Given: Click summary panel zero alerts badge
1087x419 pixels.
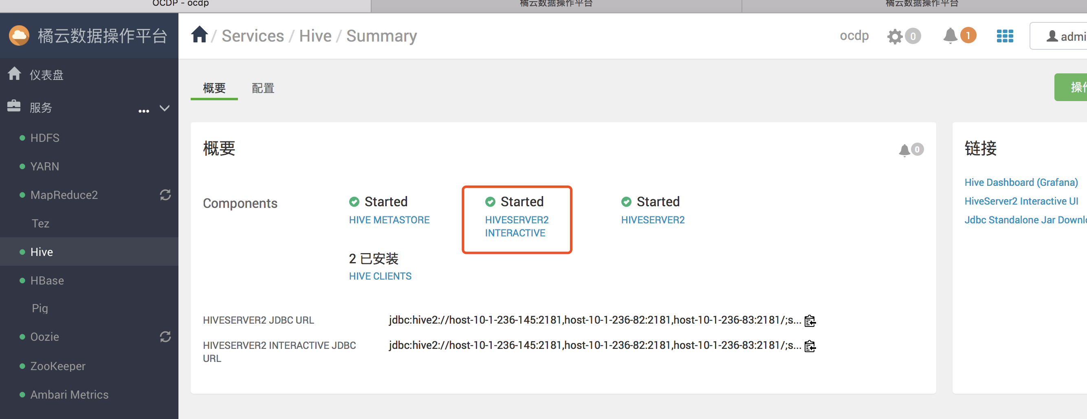Looking at the screenshot, I should point(917,149).
